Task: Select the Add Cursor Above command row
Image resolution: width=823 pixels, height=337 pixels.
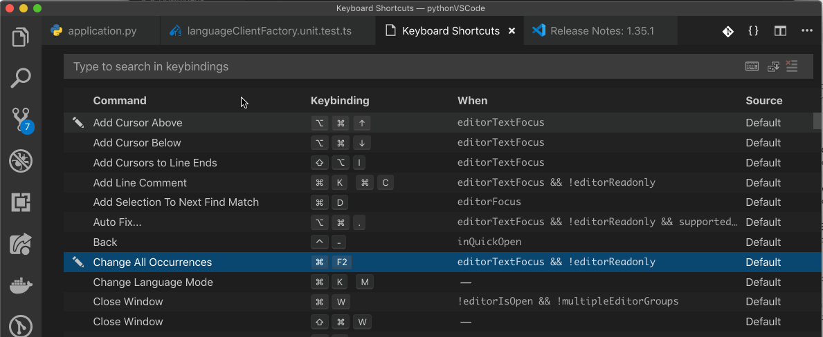Action: (438, 122)
